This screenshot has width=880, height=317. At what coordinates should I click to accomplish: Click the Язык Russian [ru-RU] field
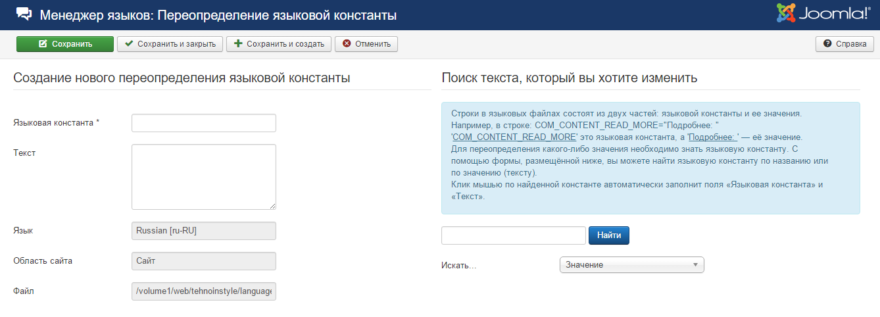pos(204,231)
